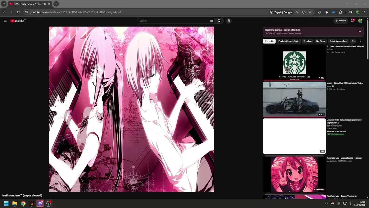369x208 pixels.
Task: Bookmark this page with the star
Action: coord(310,12)
